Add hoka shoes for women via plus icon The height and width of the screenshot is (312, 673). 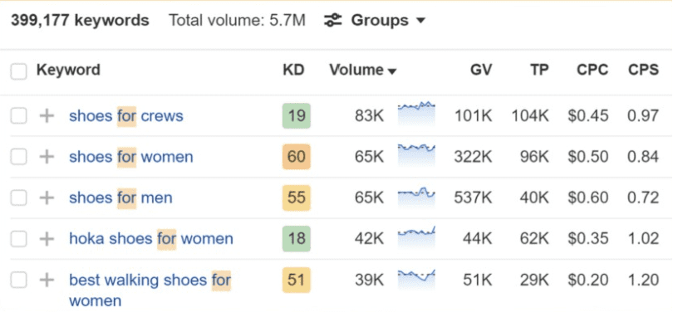47,239
